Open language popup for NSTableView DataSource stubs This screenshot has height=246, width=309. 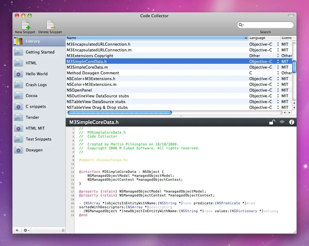[278, 102]
